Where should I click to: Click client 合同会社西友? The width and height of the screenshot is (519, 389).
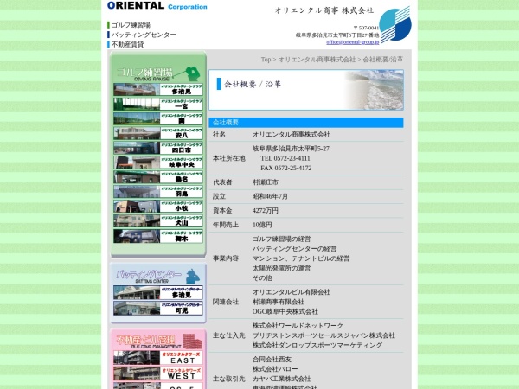point(272,360)
